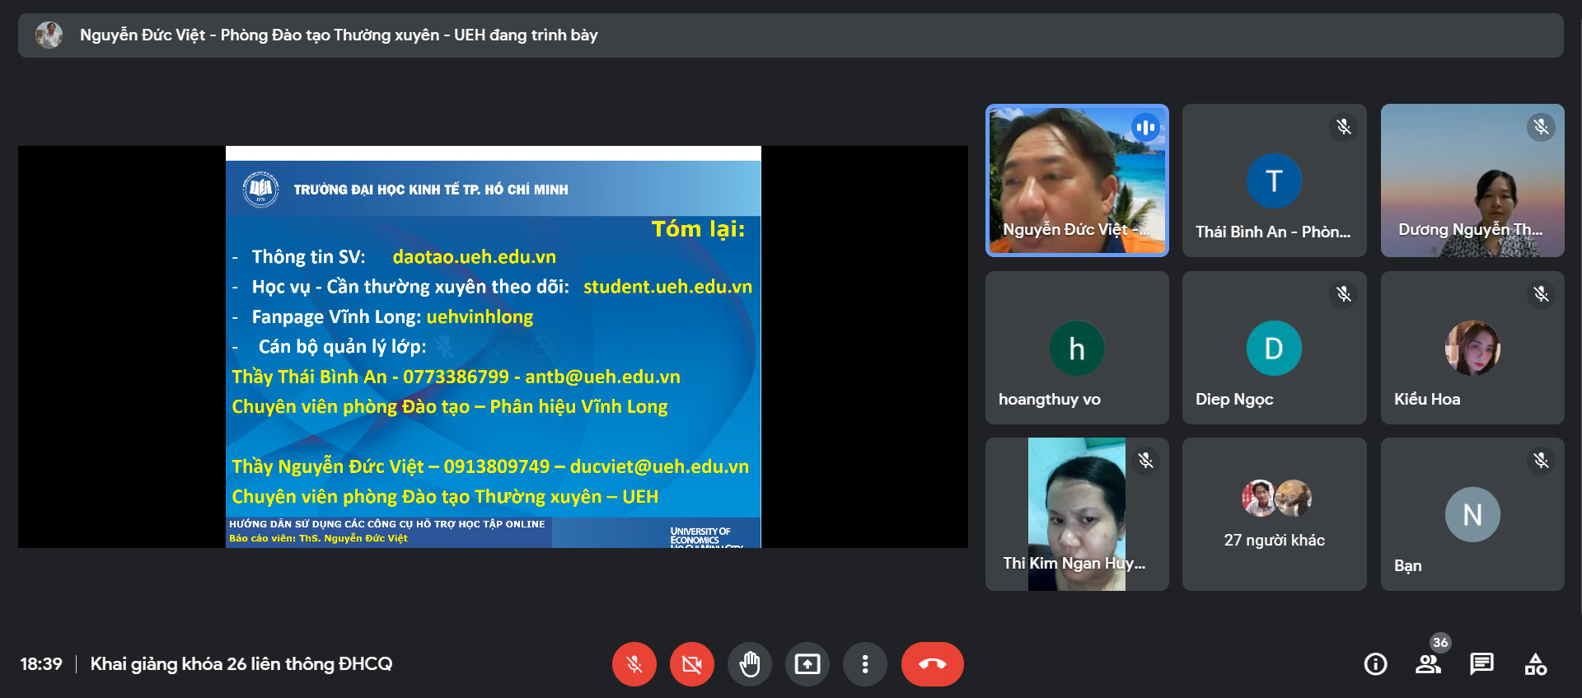Click muted mic icon on Thái Bình An tile
1582x698 pixels.
(x=1343, y=127)
